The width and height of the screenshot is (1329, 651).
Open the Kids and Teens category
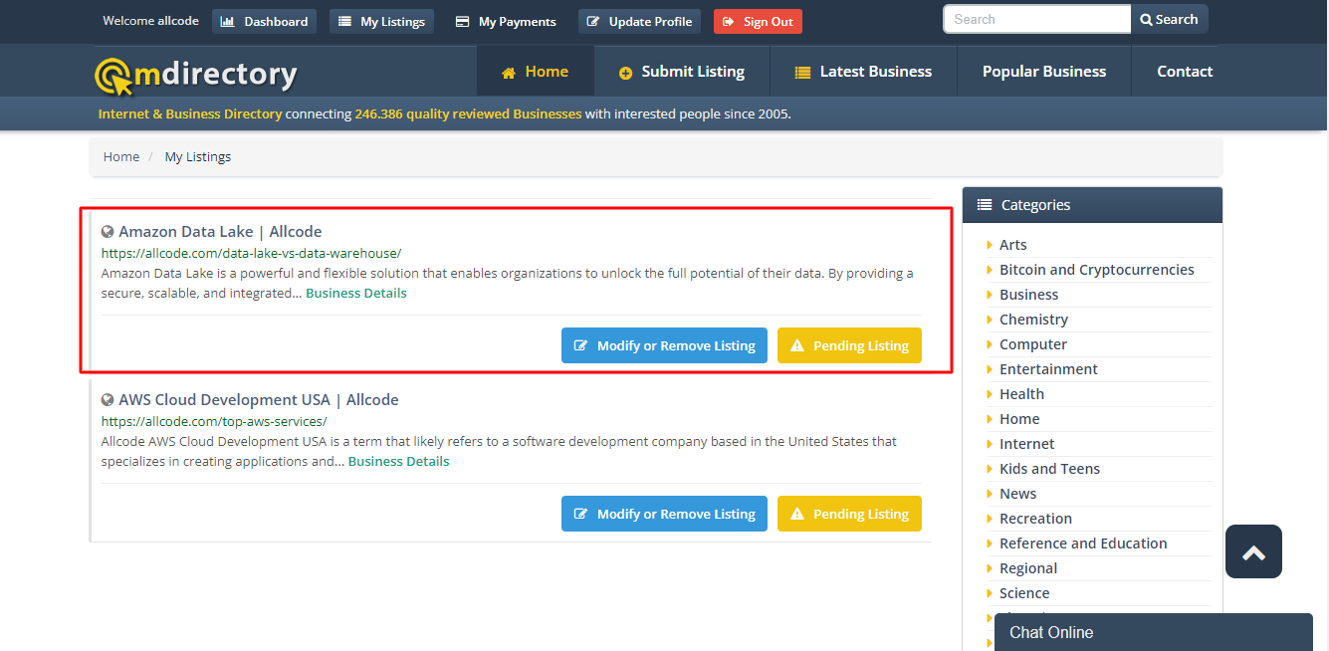coord(1050,469)
